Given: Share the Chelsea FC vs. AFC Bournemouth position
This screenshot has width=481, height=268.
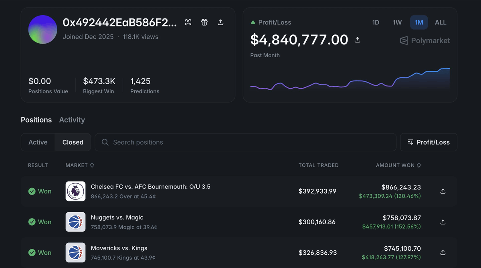Looking at the screenshot, I should click(443, 191).
